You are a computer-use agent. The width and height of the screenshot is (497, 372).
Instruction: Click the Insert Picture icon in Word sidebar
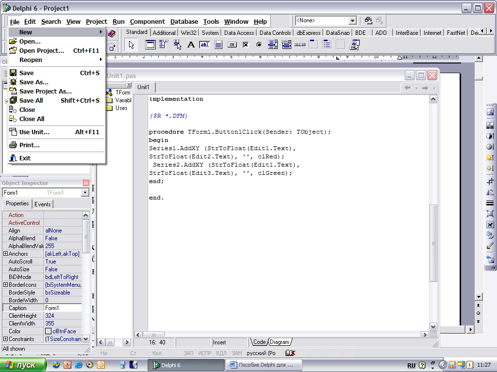click(490, 112)
